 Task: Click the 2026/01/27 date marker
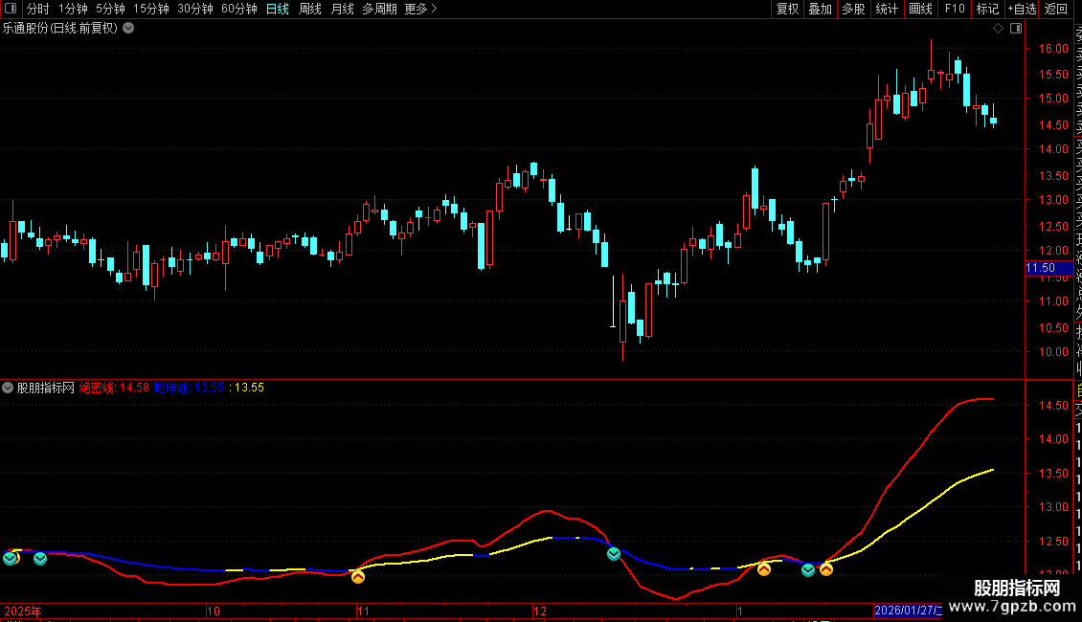click(x=908, y=611)
